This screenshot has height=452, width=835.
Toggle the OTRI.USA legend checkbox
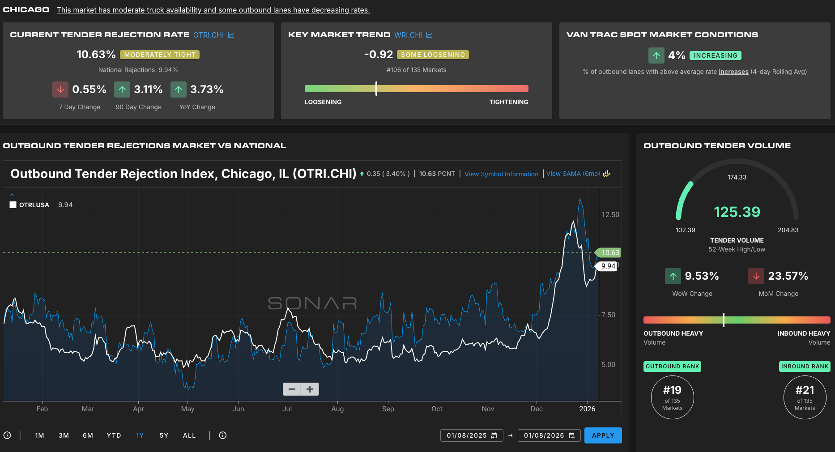(x=13, y=205)
